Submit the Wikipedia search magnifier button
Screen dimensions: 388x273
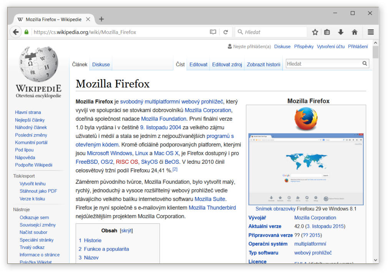click(x=365, y=63)
